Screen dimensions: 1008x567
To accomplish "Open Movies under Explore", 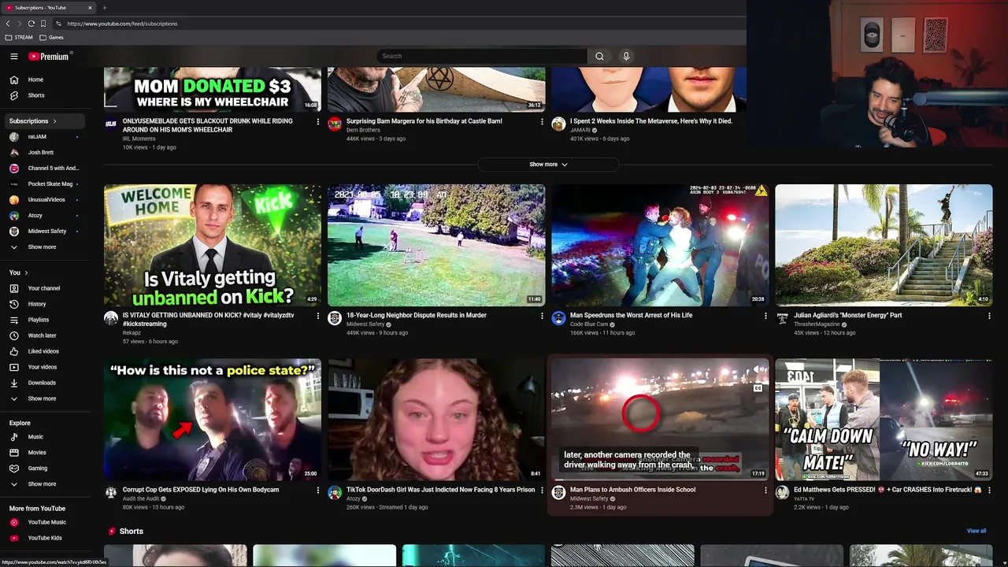I will click(x=44, y=452).
